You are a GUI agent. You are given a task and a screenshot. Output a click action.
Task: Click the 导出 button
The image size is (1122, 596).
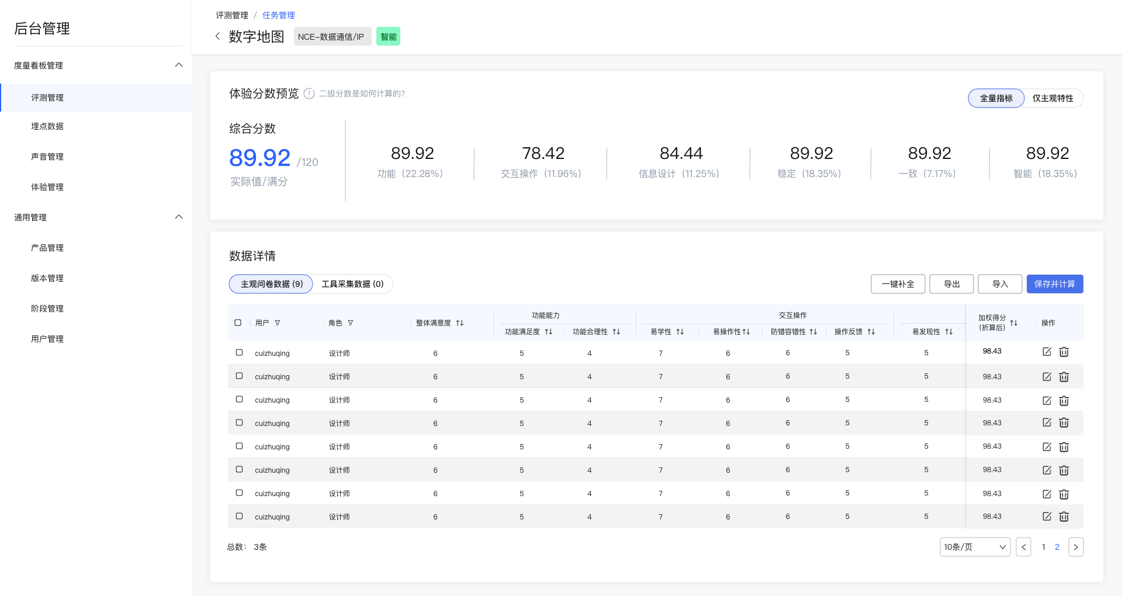(x=952, y=284)
